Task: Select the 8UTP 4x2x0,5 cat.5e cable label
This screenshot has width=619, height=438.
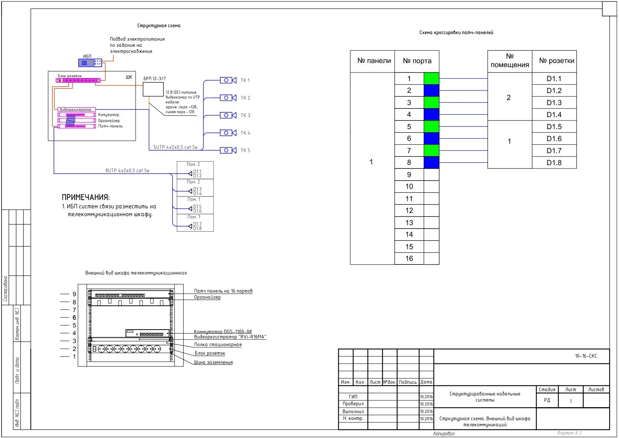Action: click(127, 171)
